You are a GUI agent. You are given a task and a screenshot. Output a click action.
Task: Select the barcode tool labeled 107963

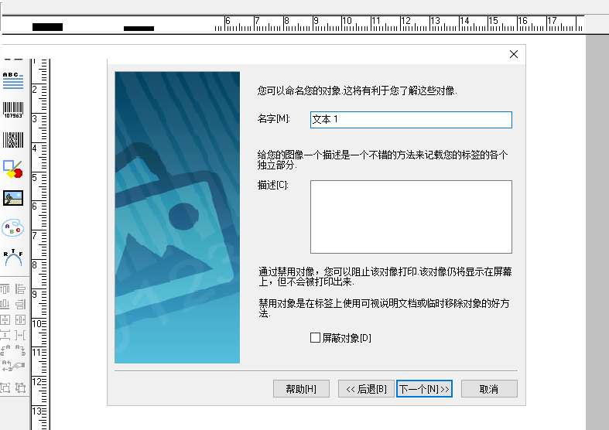tap(13, 111)
